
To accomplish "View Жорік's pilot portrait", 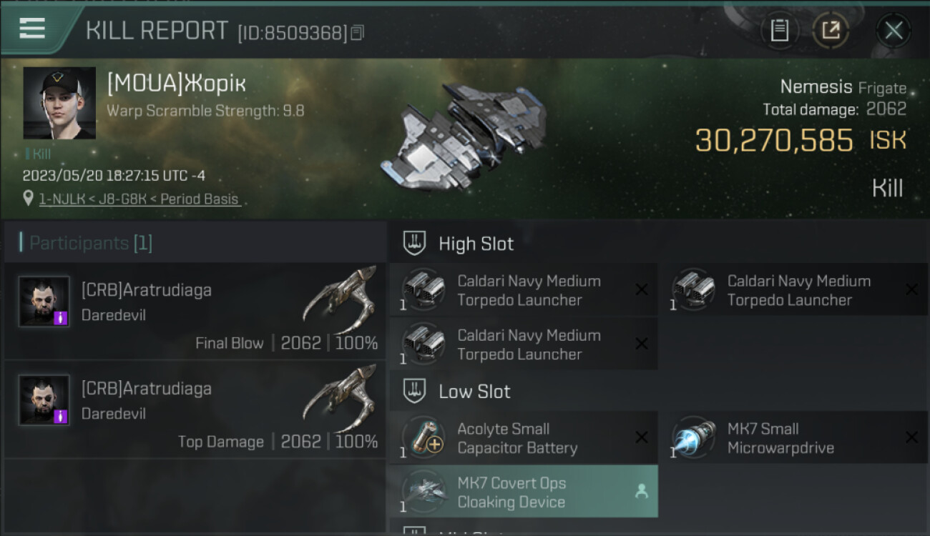I will click(x=59, y=103).
